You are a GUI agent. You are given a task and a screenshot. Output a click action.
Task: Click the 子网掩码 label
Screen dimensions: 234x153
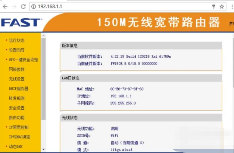pos(86,103)
